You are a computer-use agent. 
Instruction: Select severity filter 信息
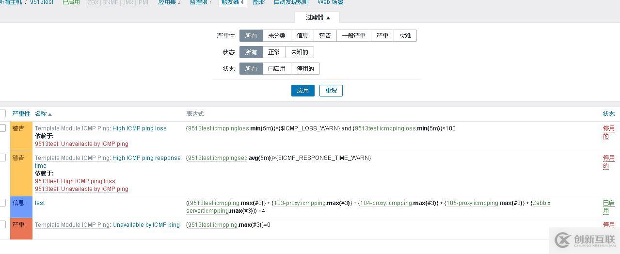coord(302,36)
